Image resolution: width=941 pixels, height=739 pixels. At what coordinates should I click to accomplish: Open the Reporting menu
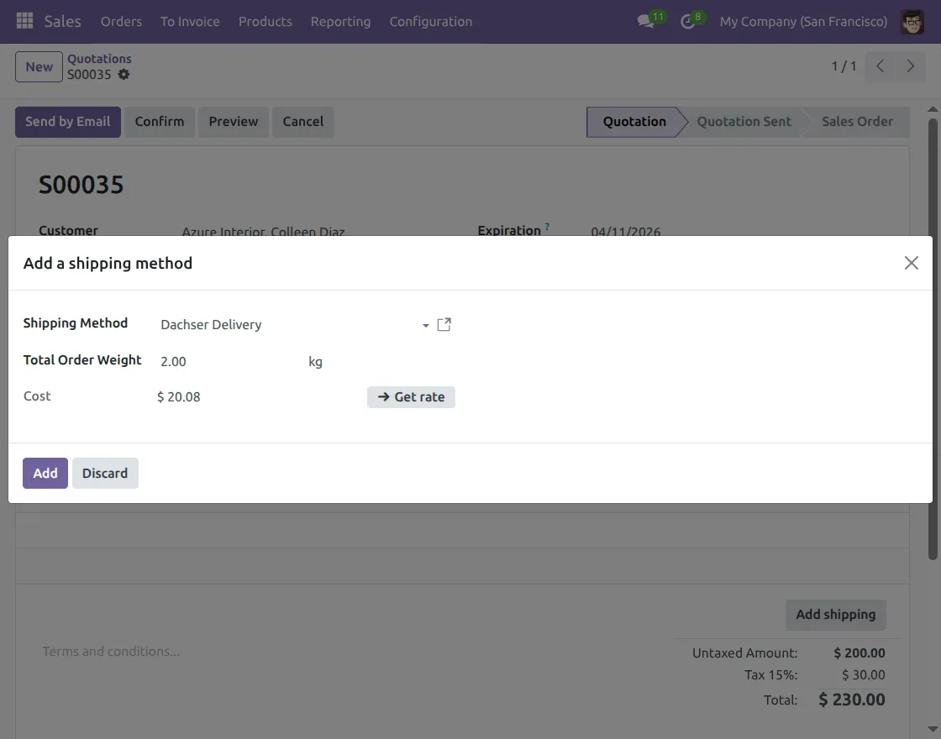point(340,21)
